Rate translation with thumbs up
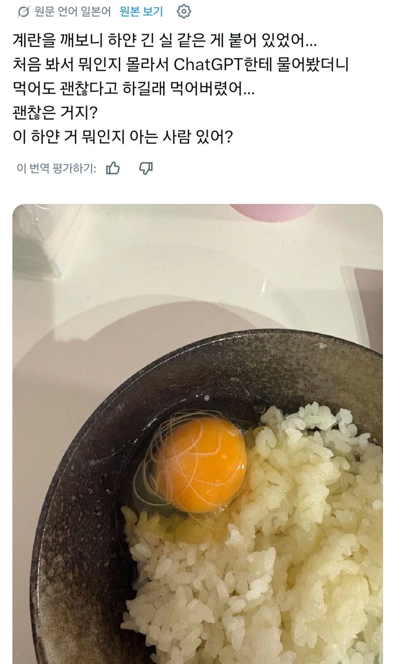This screenshot has height=664, width=395. click(113, 168)
